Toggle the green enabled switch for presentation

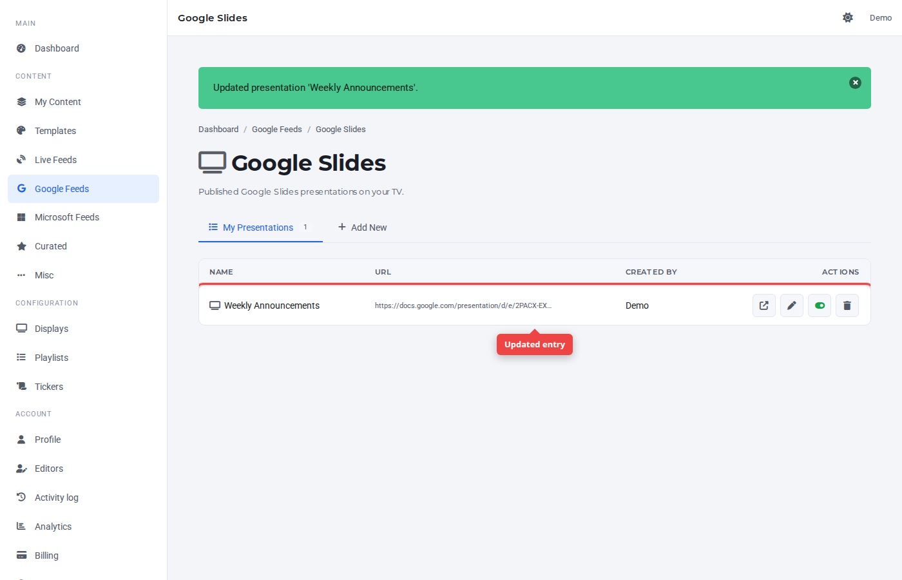(x=820, y=305)
